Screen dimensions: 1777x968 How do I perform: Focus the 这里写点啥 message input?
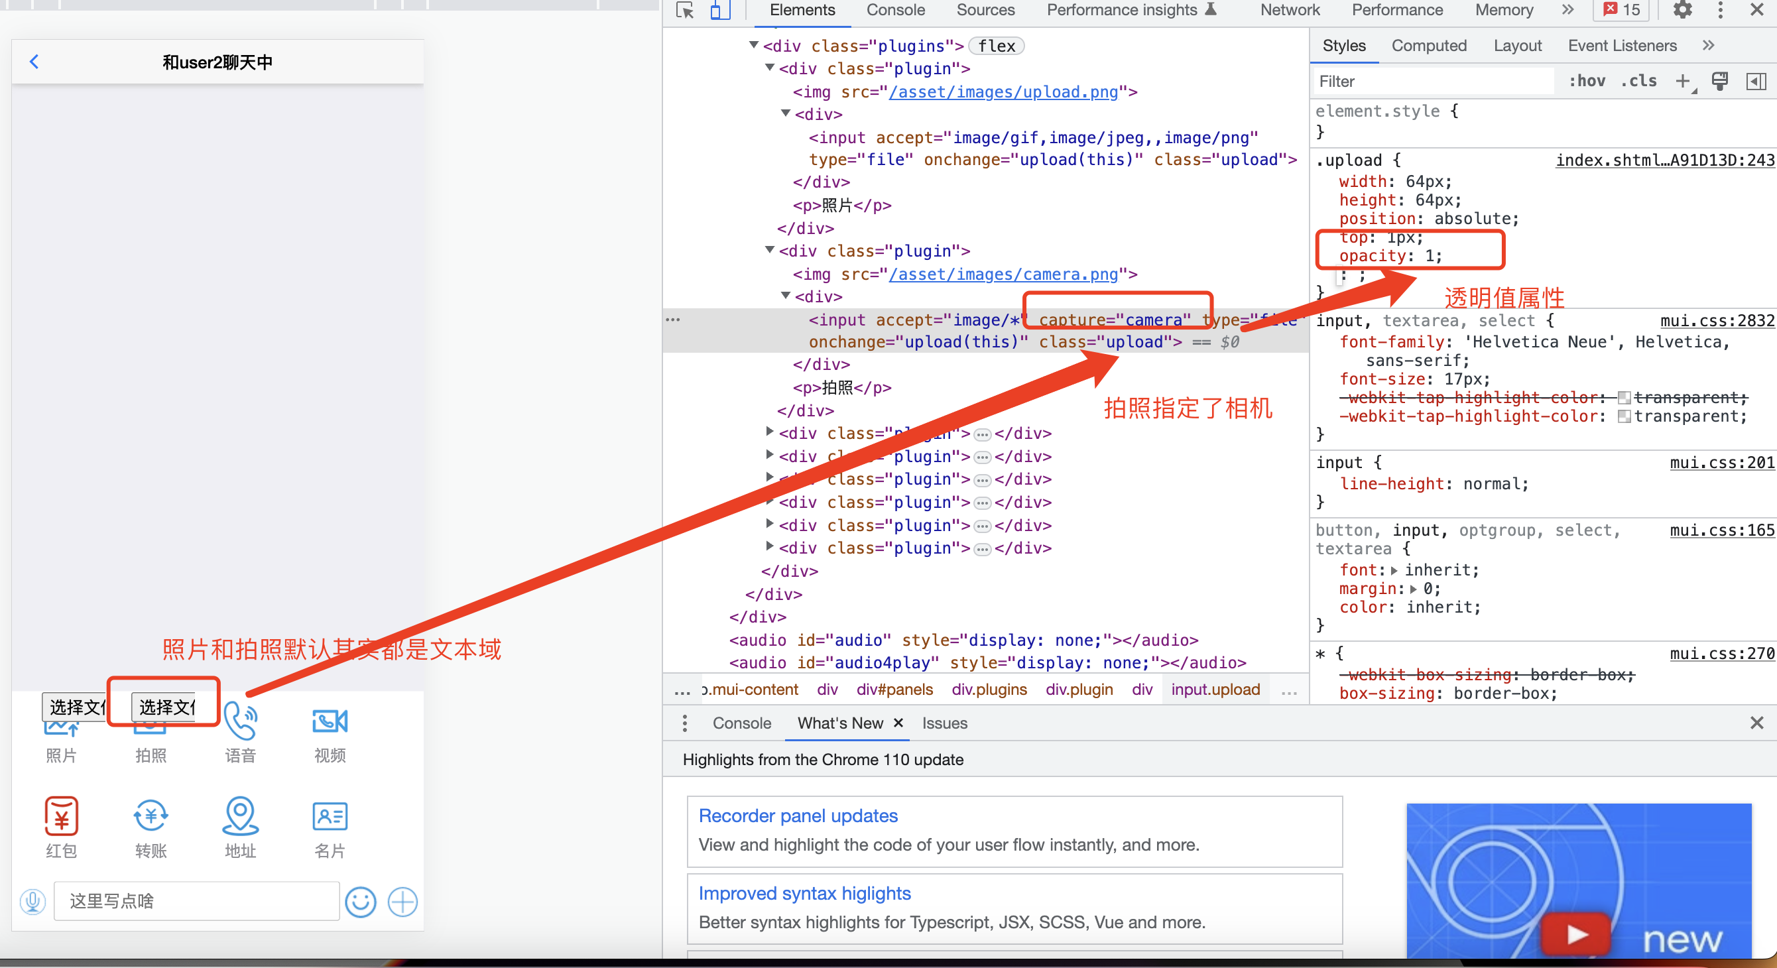click(x=197, y=901)
